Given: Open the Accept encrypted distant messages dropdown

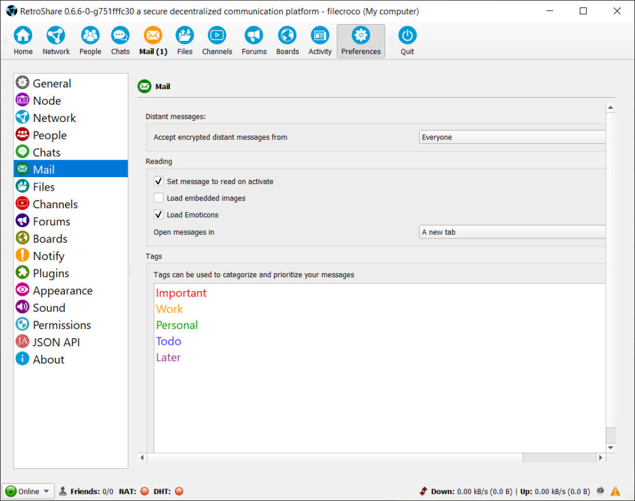Looking at the screenshot, I should (x=512, y=137).
